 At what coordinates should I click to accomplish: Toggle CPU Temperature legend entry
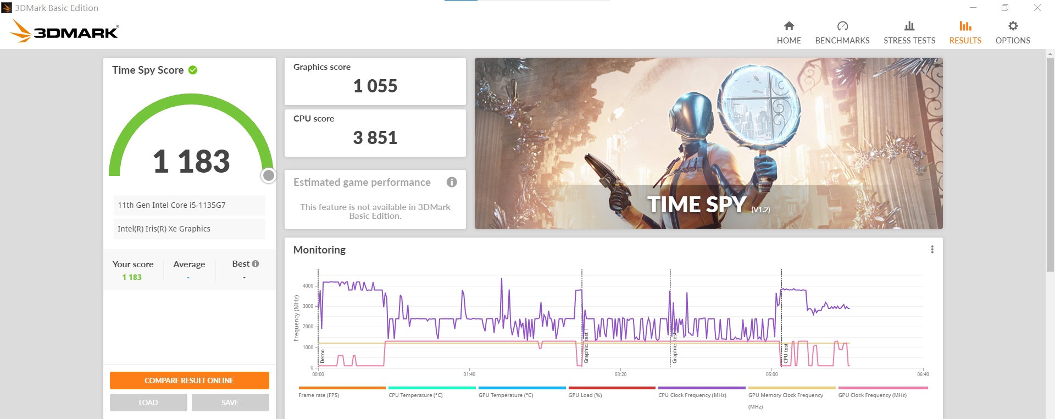click(x=431, y=392)
